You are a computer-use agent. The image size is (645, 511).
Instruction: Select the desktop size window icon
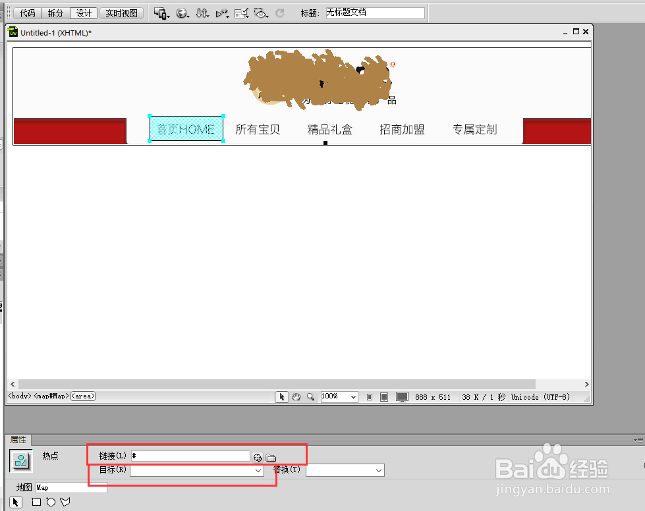coord(402,397)
